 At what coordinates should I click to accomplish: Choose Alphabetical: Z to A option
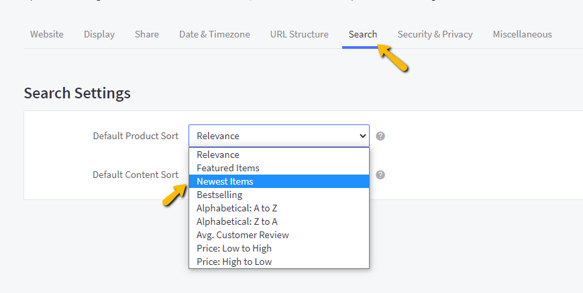tap(279, 221)
